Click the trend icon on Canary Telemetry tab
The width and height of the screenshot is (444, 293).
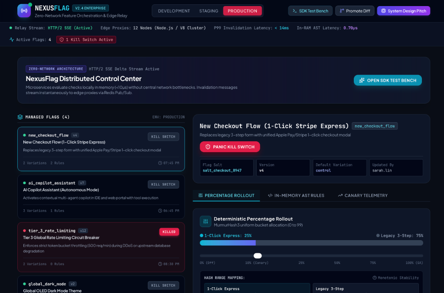click(x=340, y=195)
